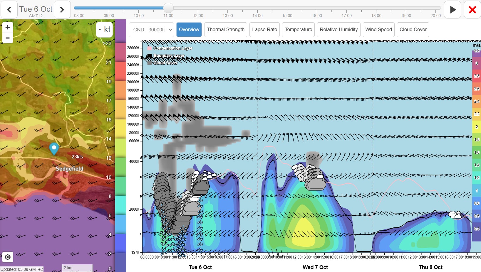
Task: Click Wed 7 Oct label under chart
Action: click(x=315, y=267)
